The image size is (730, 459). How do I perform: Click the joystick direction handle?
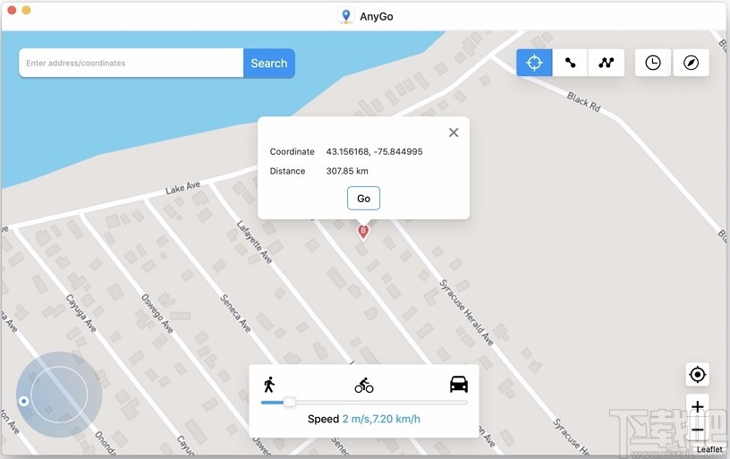point(24,401)
